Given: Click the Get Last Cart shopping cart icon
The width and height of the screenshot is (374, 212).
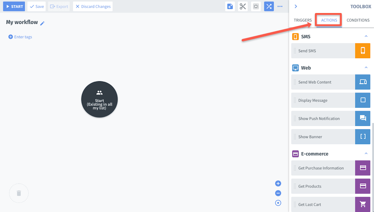Looking at the screenshot, I should [x=363, y=204].
